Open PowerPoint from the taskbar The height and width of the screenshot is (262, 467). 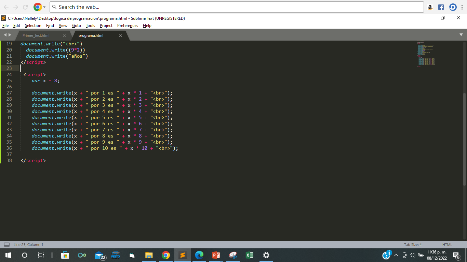point(216,255)
